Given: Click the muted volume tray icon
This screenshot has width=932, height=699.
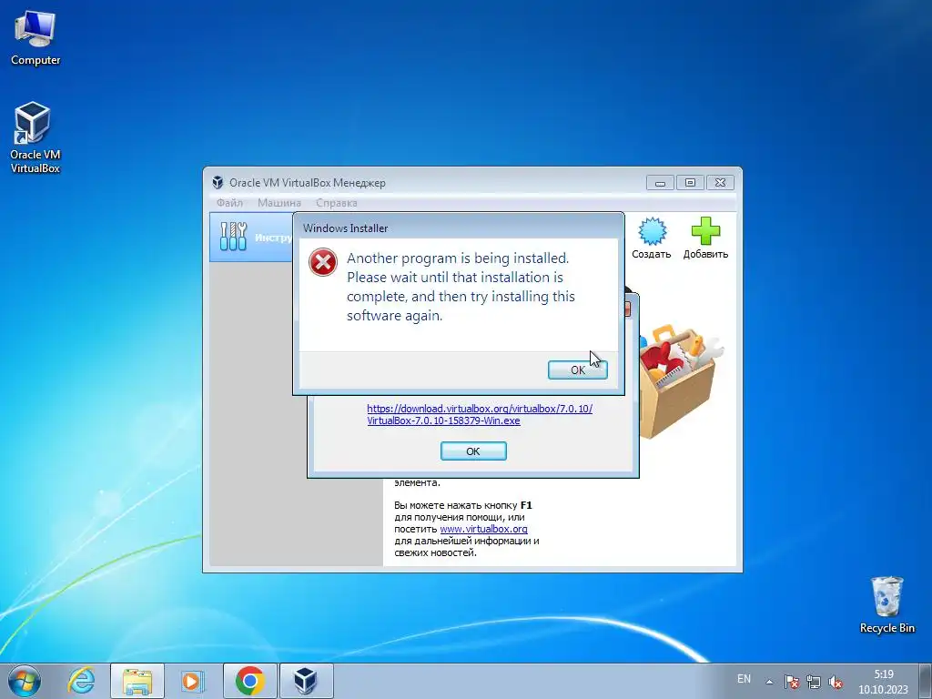Looking at the screenshot, I should 836,682.
